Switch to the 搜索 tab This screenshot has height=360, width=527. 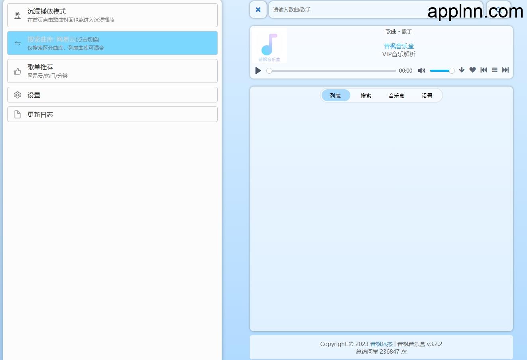[366, 96]
